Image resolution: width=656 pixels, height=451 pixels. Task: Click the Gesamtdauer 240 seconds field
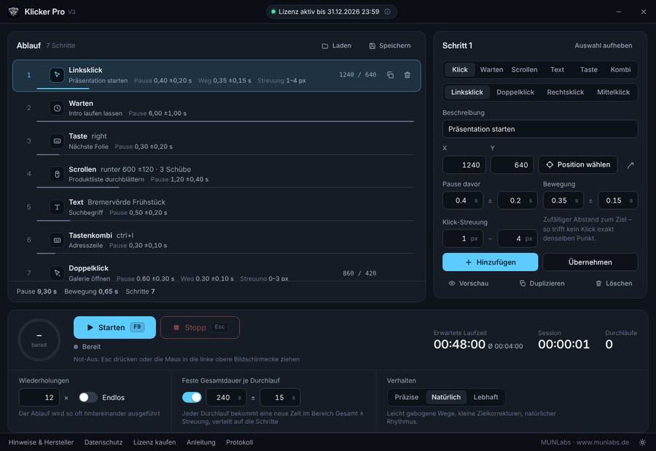pos(227,398)
